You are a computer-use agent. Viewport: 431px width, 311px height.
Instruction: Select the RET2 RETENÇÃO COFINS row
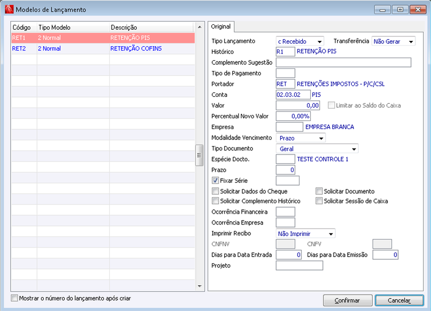click(103, 48)
